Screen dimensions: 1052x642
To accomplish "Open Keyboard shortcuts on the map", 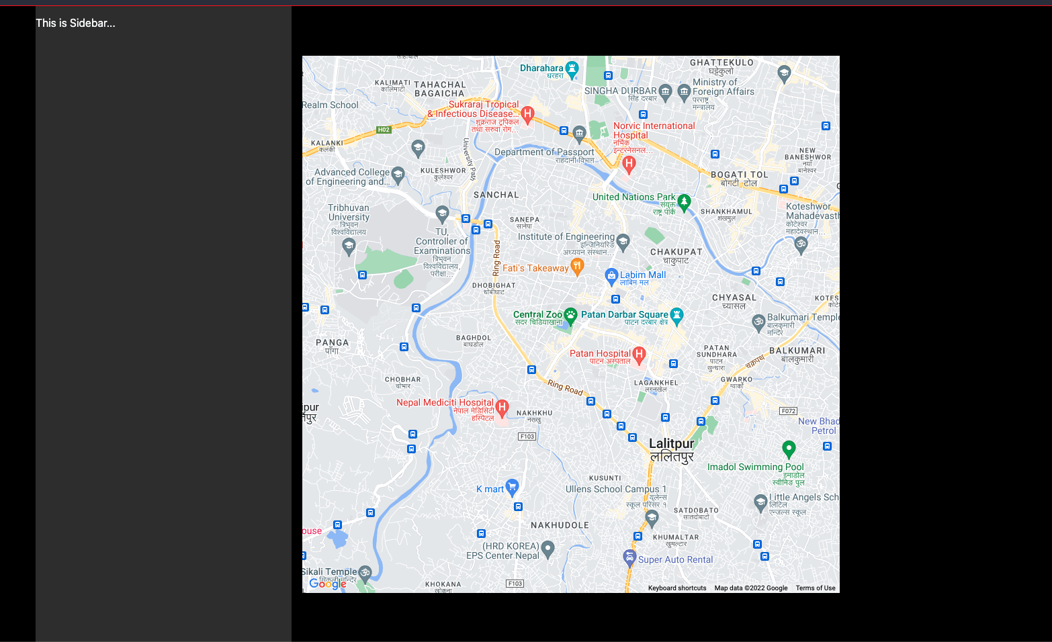I will tap(677, 588).
